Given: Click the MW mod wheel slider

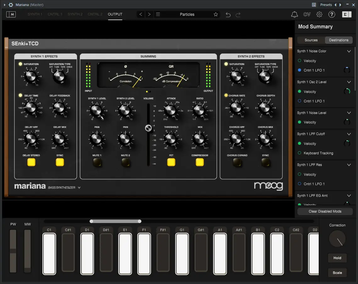Looking at the screenshot, I should 27,251.
